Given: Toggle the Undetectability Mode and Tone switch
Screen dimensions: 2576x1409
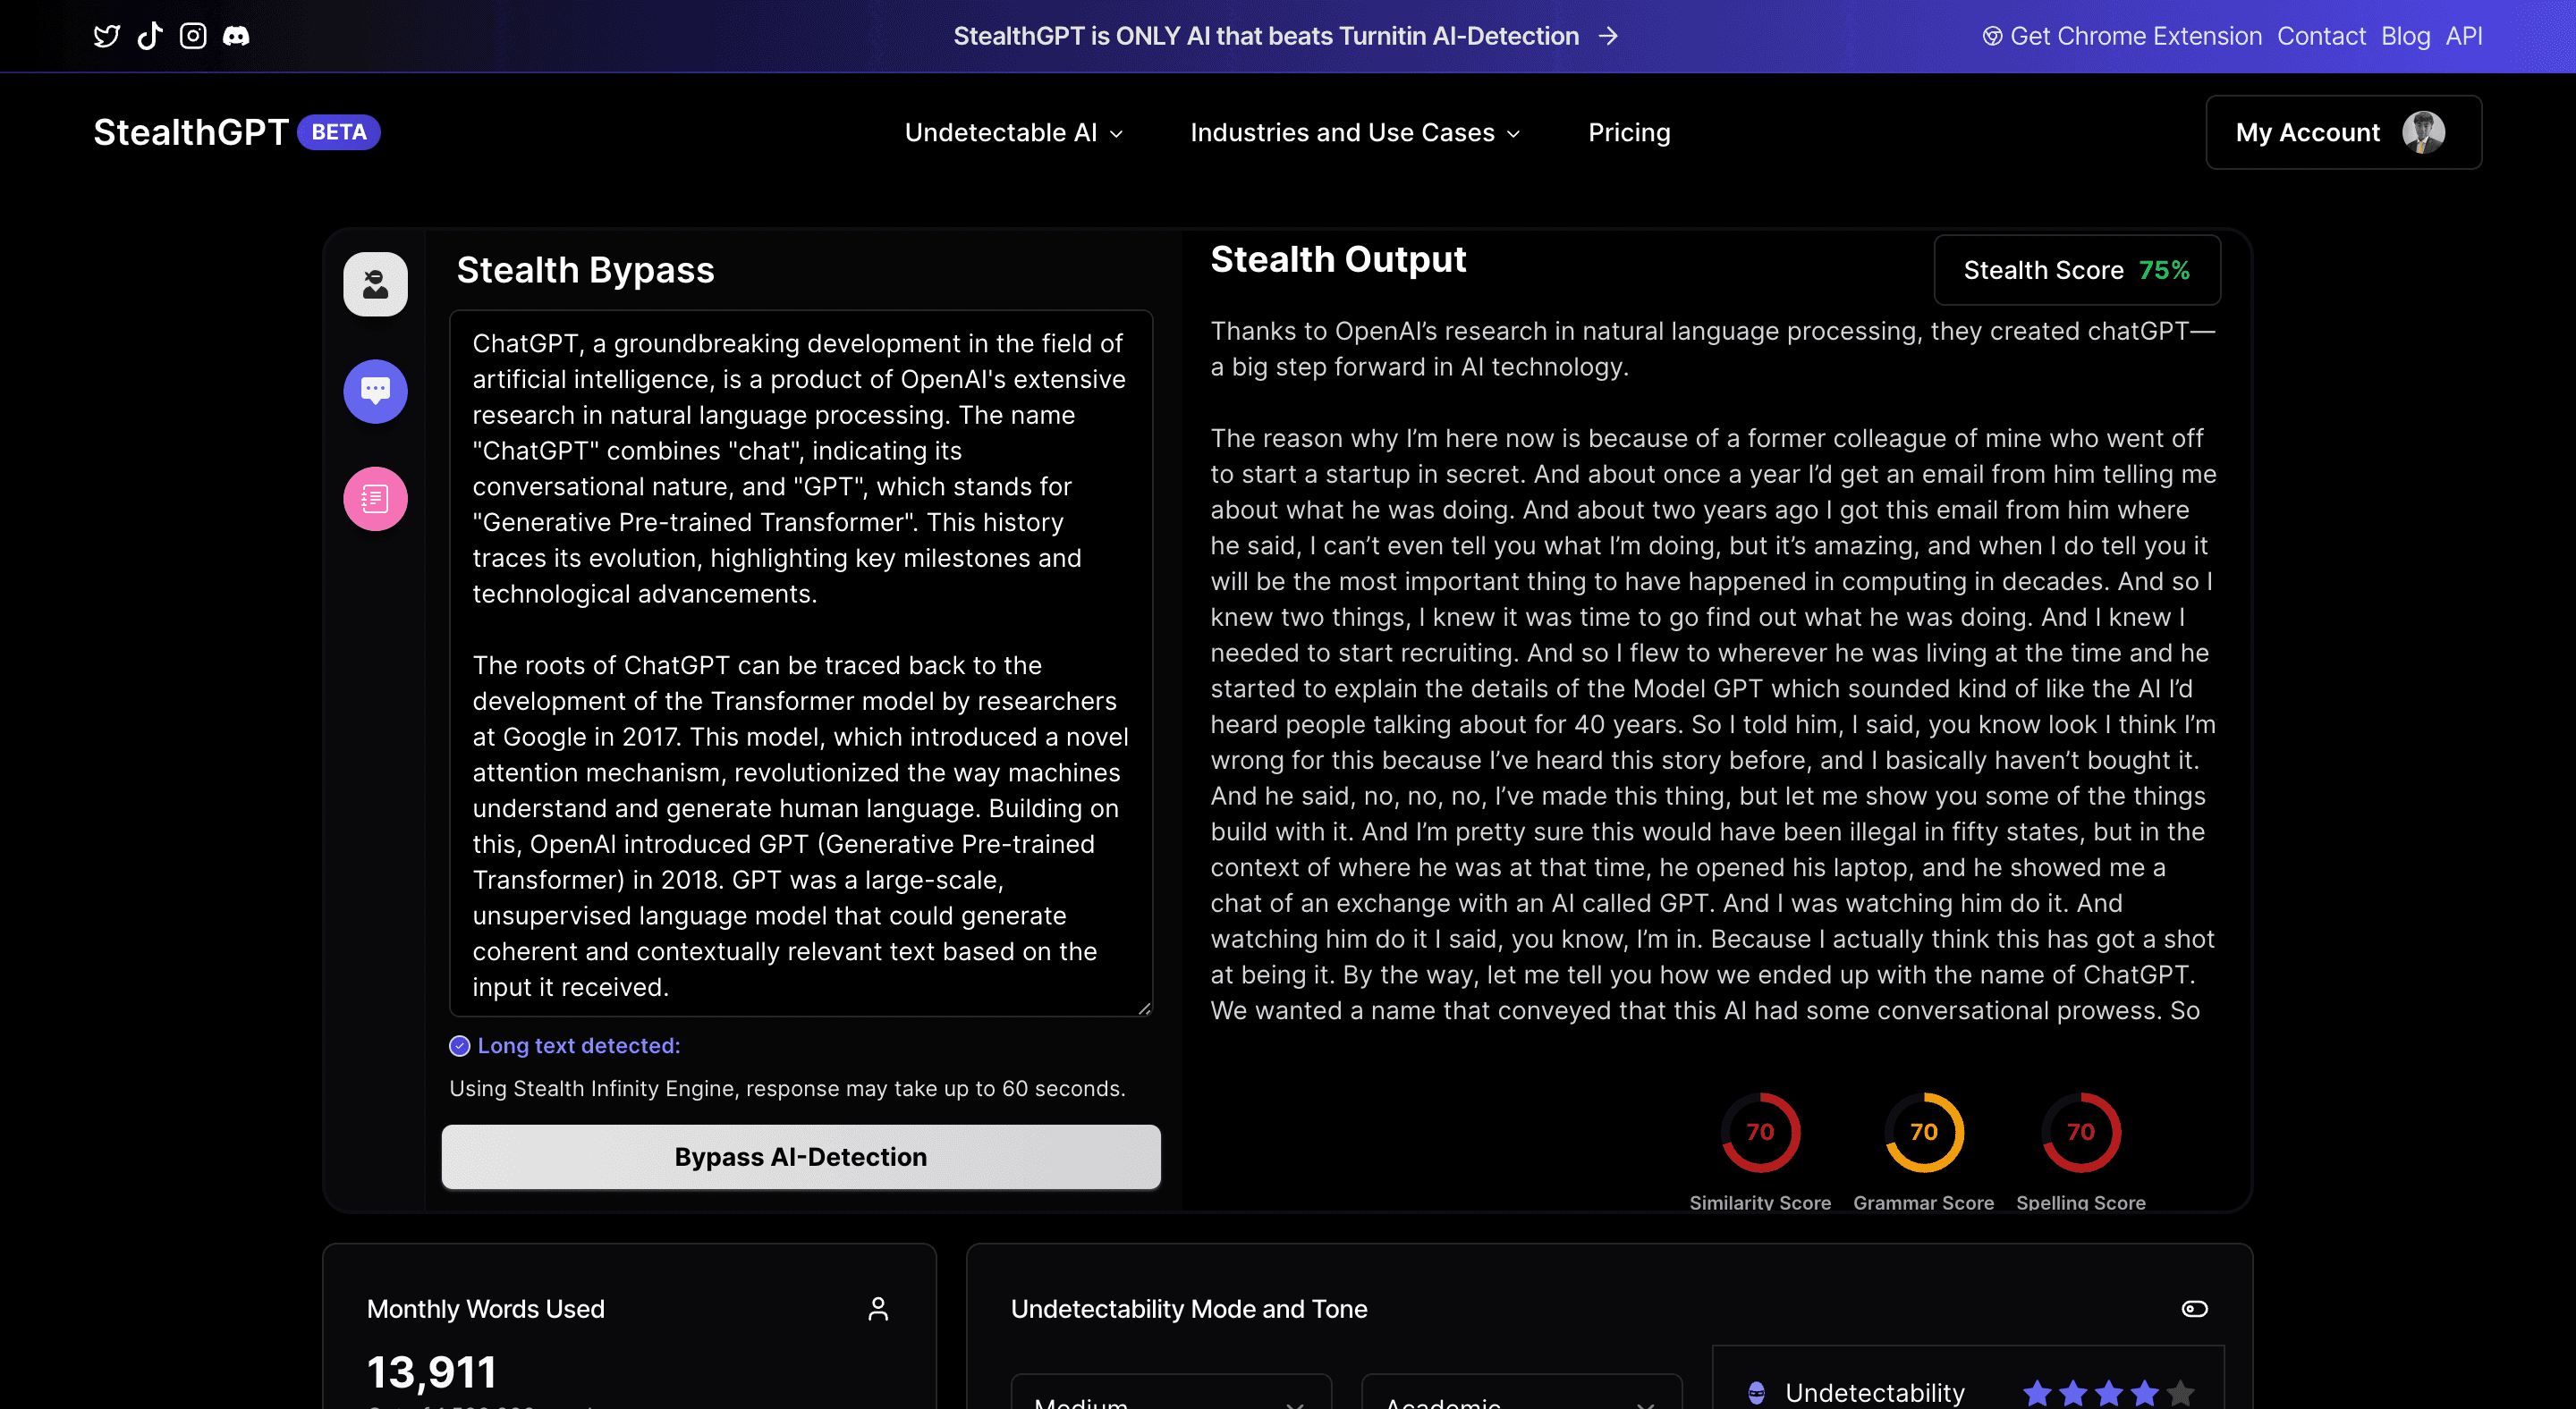Looking at the screenshot, I should pyautogui.click(x=2193, y=1308).
